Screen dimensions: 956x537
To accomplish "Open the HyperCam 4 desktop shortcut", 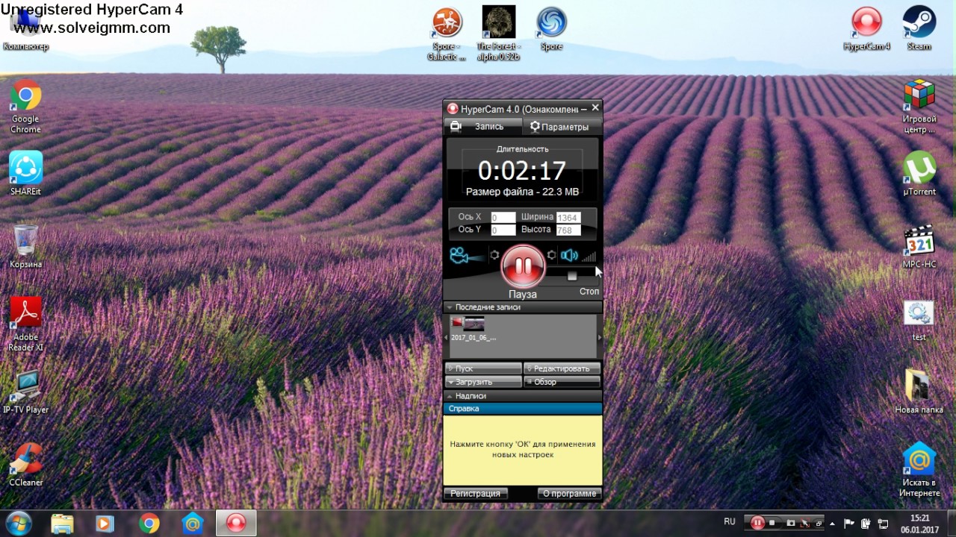I will click(866, 28).
